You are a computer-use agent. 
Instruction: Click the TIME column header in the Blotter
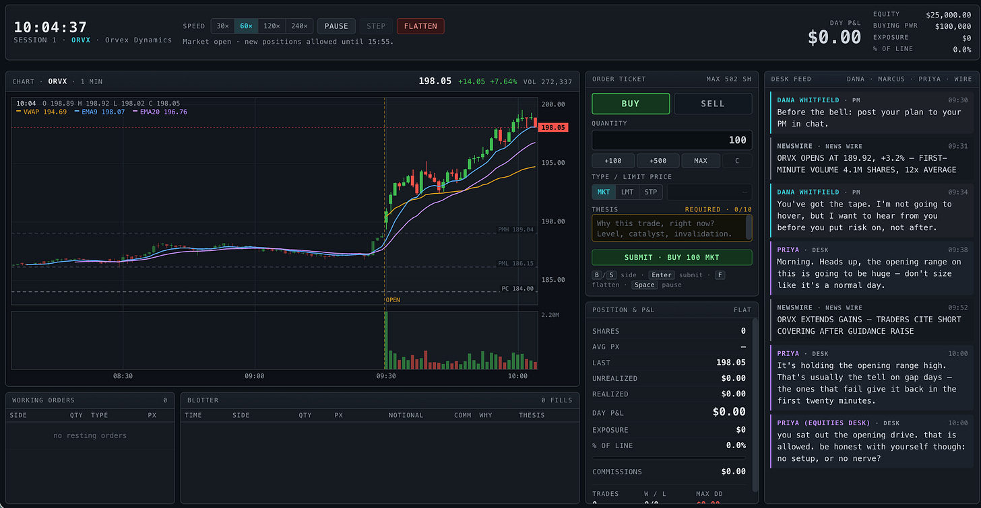coord(193,415)
